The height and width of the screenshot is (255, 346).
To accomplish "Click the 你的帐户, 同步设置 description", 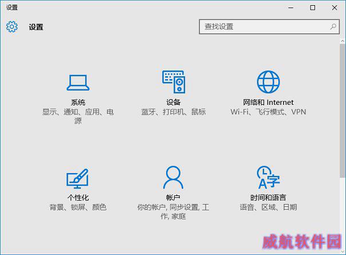I will click(173, 211).
